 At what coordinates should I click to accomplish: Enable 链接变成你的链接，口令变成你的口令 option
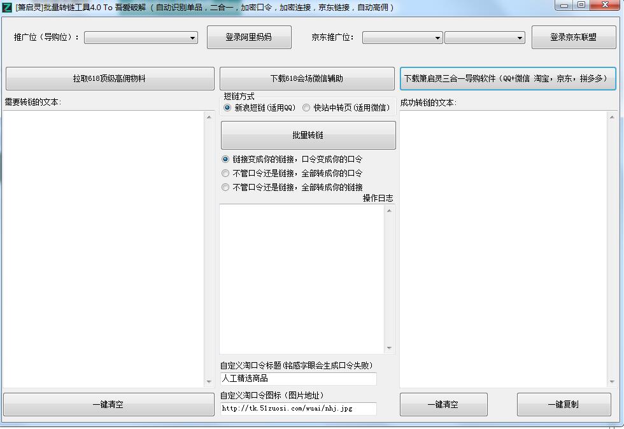coord(225,159)
